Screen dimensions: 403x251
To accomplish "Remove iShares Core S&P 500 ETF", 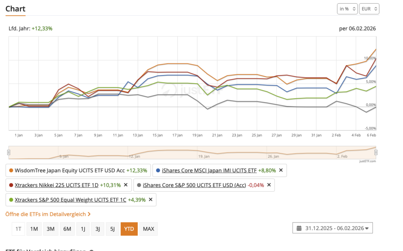I will [269, 185].
